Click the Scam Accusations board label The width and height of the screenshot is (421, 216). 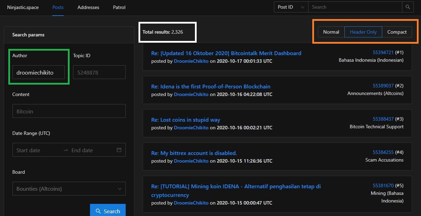pos(384,160)
